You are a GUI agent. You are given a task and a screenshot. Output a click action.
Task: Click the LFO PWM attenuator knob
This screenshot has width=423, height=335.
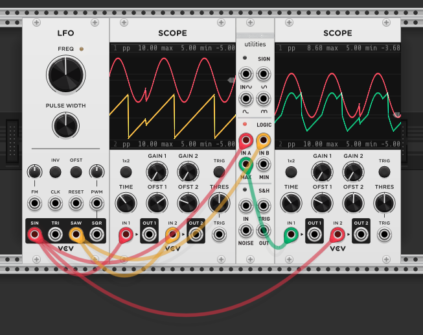coord(97,172)
